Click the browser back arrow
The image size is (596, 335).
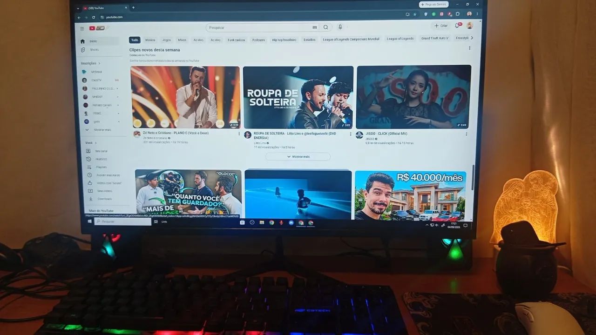coord(79,17)
